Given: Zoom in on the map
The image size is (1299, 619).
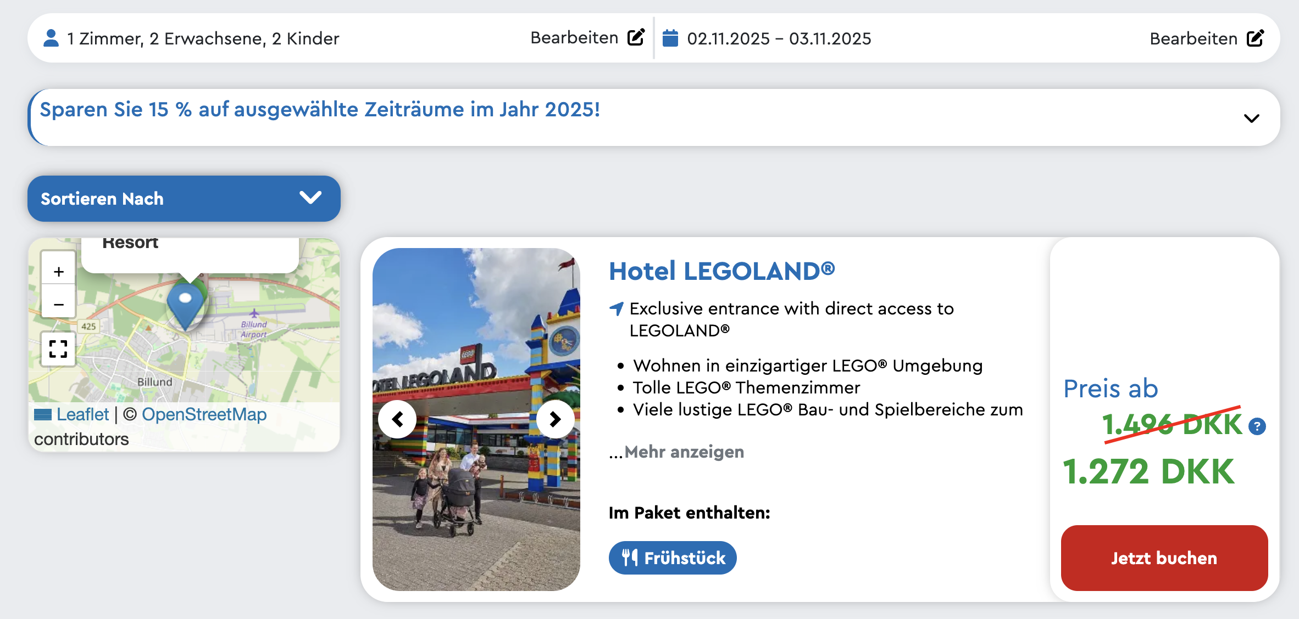Looking at the screenshot, I should (x=59, y=271).
